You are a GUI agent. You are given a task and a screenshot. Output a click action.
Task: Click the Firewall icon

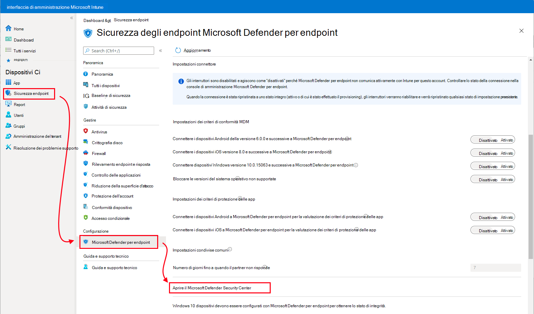(x=86, y=153)
